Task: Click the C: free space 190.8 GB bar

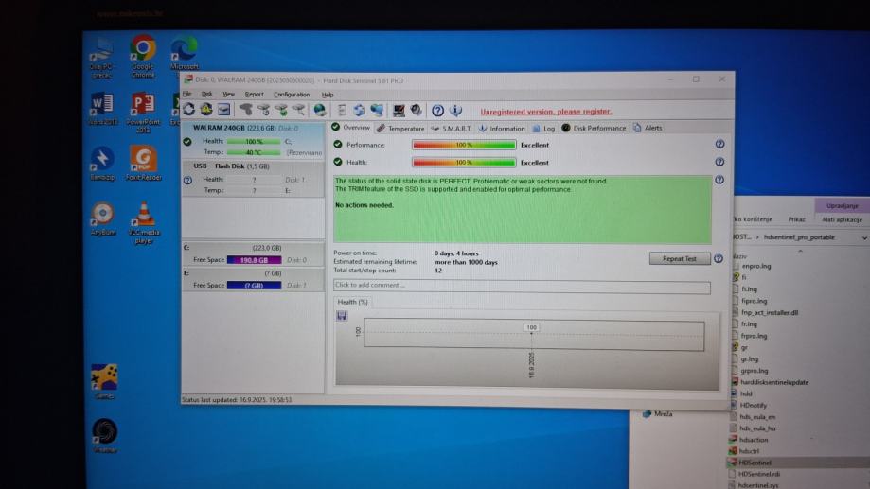Action: (x=254, y=260)
